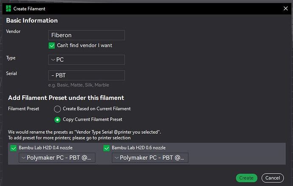Expand preset dropdown under H2D 0.6 nozzle

point(150,158)
